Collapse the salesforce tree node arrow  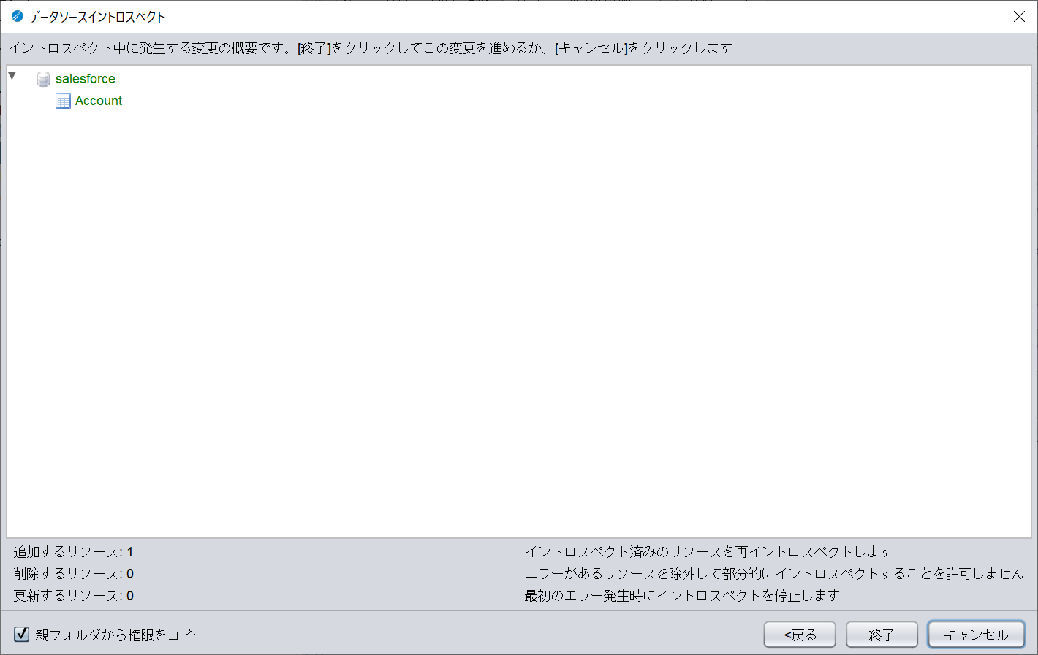(x=12, y=76)
